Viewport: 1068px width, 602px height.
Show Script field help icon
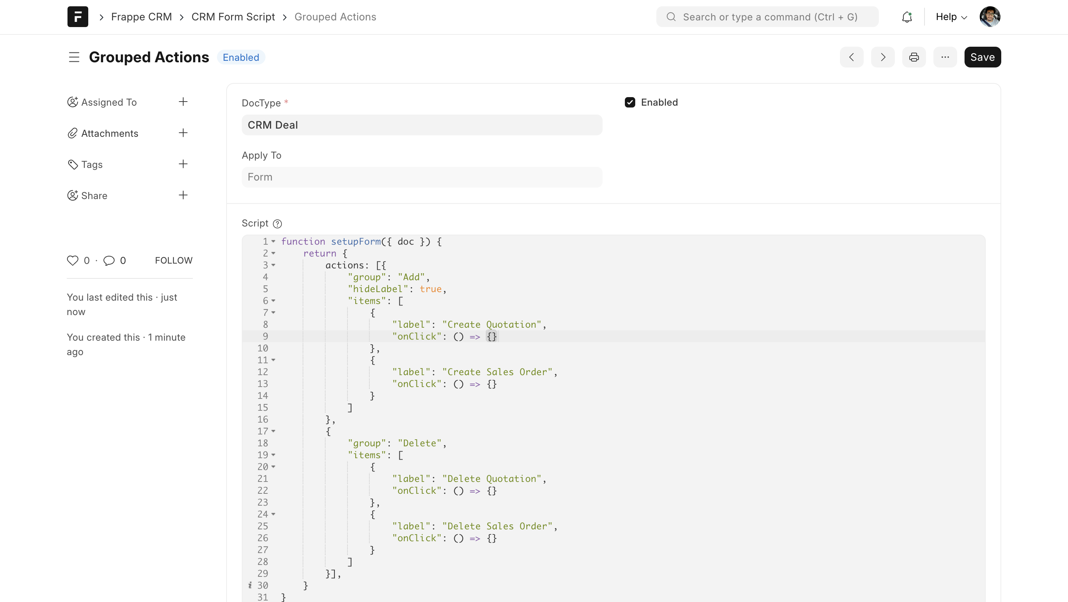point(277,224)
